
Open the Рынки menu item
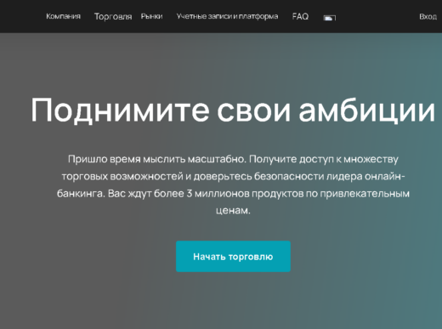point(151,16)
